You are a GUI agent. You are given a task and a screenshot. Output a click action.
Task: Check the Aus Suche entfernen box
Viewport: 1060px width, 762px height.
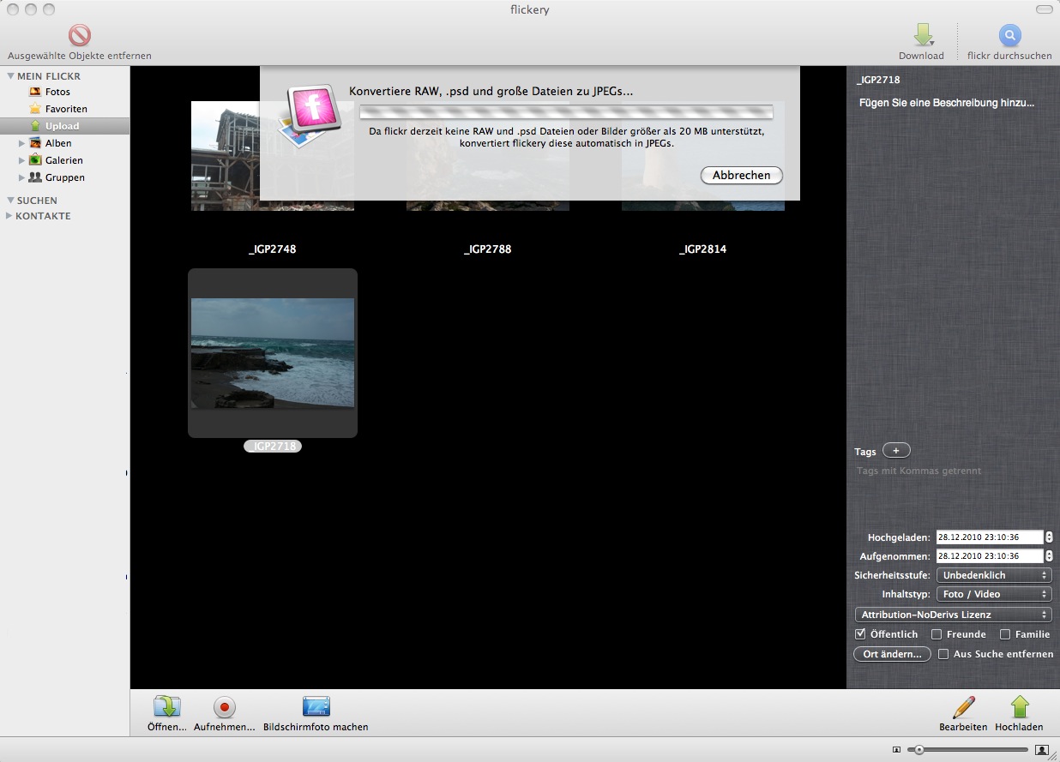[x=943, y=654]
